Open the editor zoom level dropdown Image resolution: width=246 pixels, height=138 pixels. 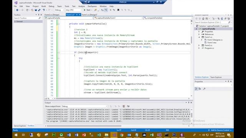pyautogui.click(x=49, y=99)
